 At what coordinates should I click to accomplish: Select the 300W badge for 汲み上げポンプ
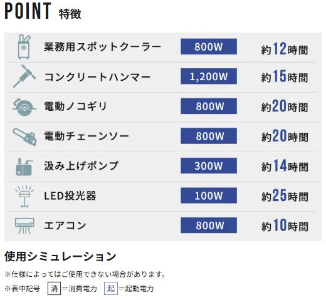[209, 165]
